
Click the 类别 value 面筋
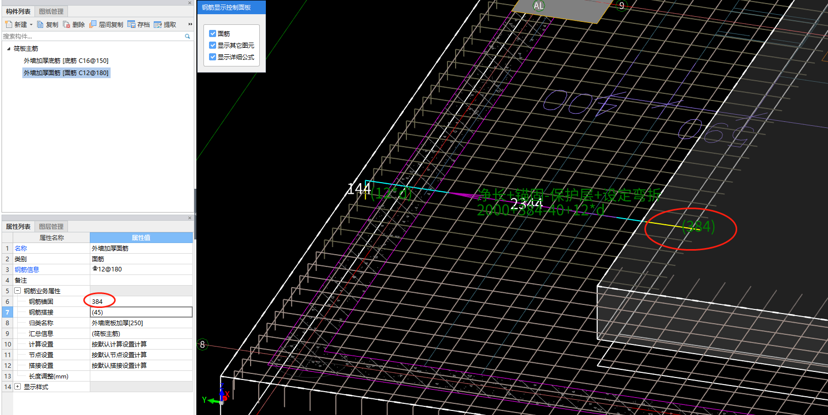coord(141,259)
